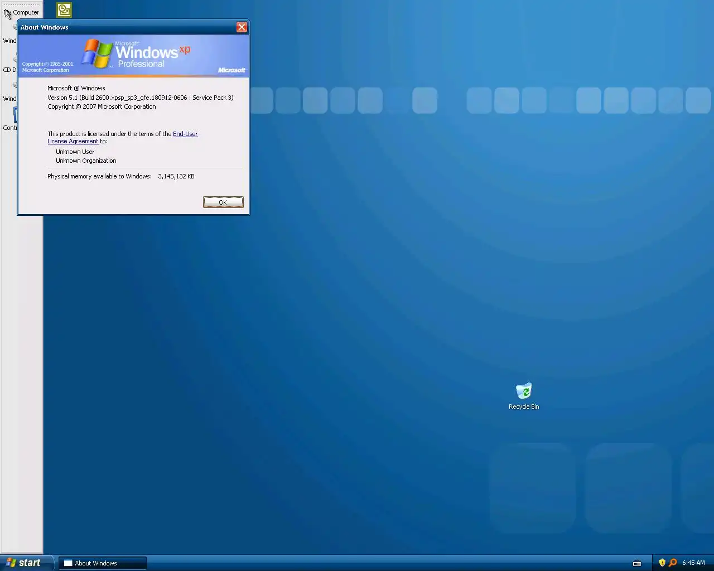Click the Copyright 2007 Microsoft Corporation line
714x571 pixels.
coord(102,107)
